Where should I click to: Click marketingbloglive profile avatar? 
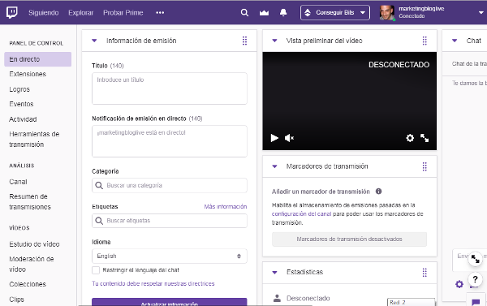coord(387,13)
